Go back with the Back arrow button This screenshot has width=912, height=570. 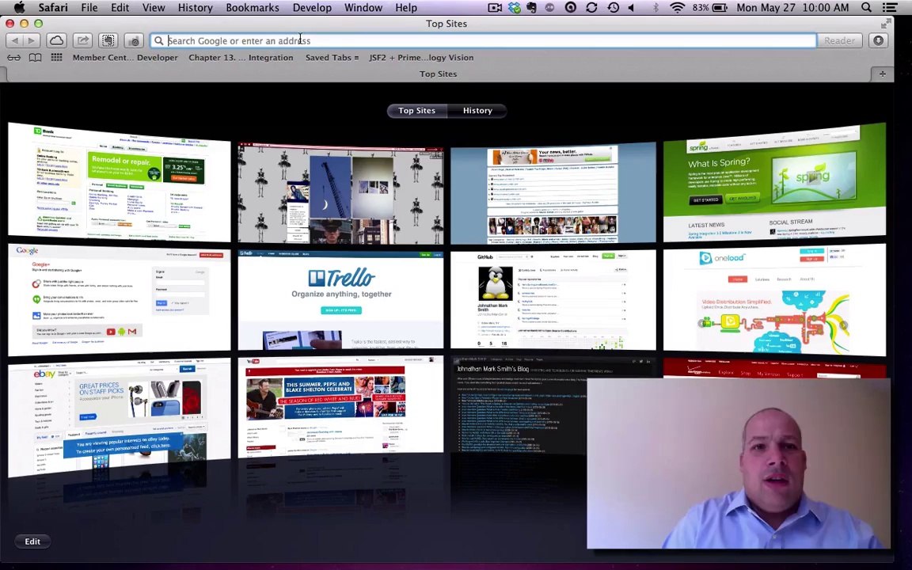pos(14,40)
